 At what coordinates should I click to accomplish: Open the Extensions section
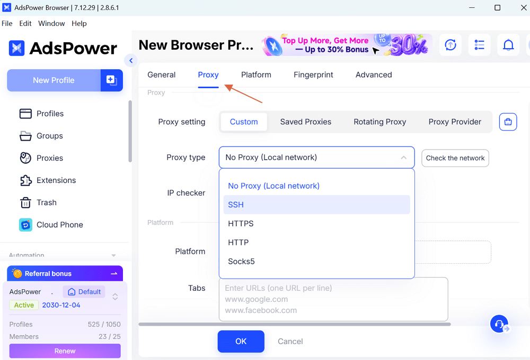point(48,180)
